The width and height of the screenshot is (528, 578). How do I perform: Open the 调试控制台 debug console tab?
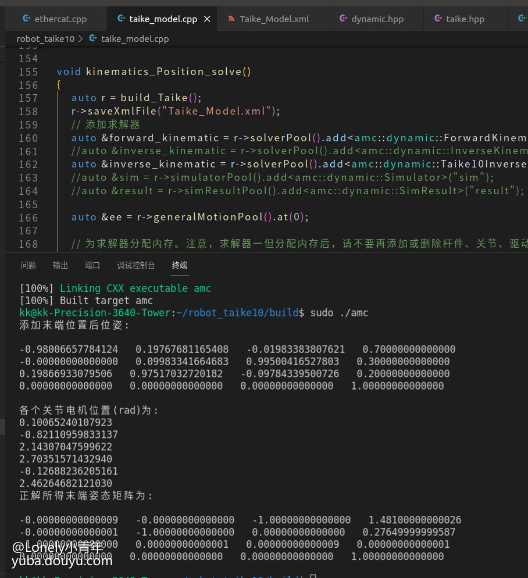pyautogui.click(x=136, y=265)
